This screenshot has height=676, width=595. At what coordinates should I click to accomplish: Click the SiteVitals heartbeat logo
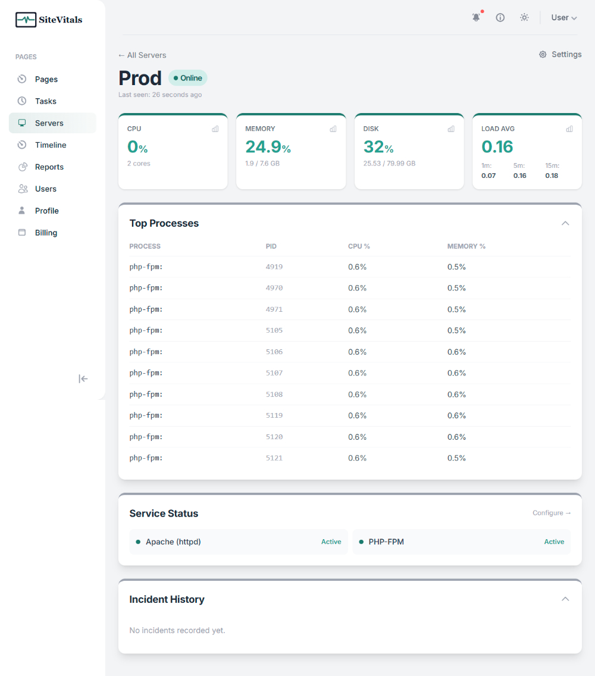coord(25,20)
